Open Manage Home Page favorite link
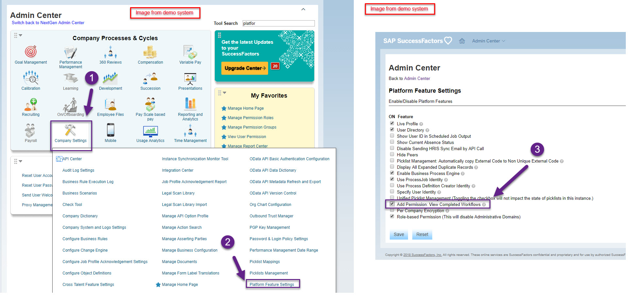The height and width of the screenshot is (297, 633). point(246,108)
